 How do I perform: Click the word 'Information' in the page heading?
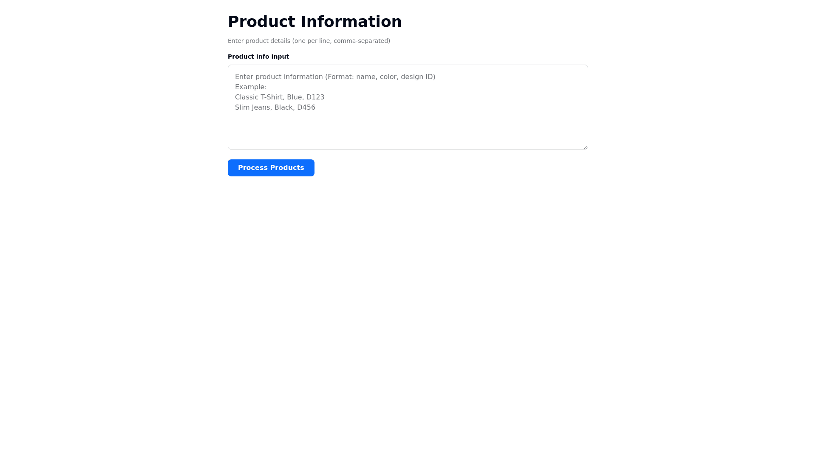click(351, 22)
